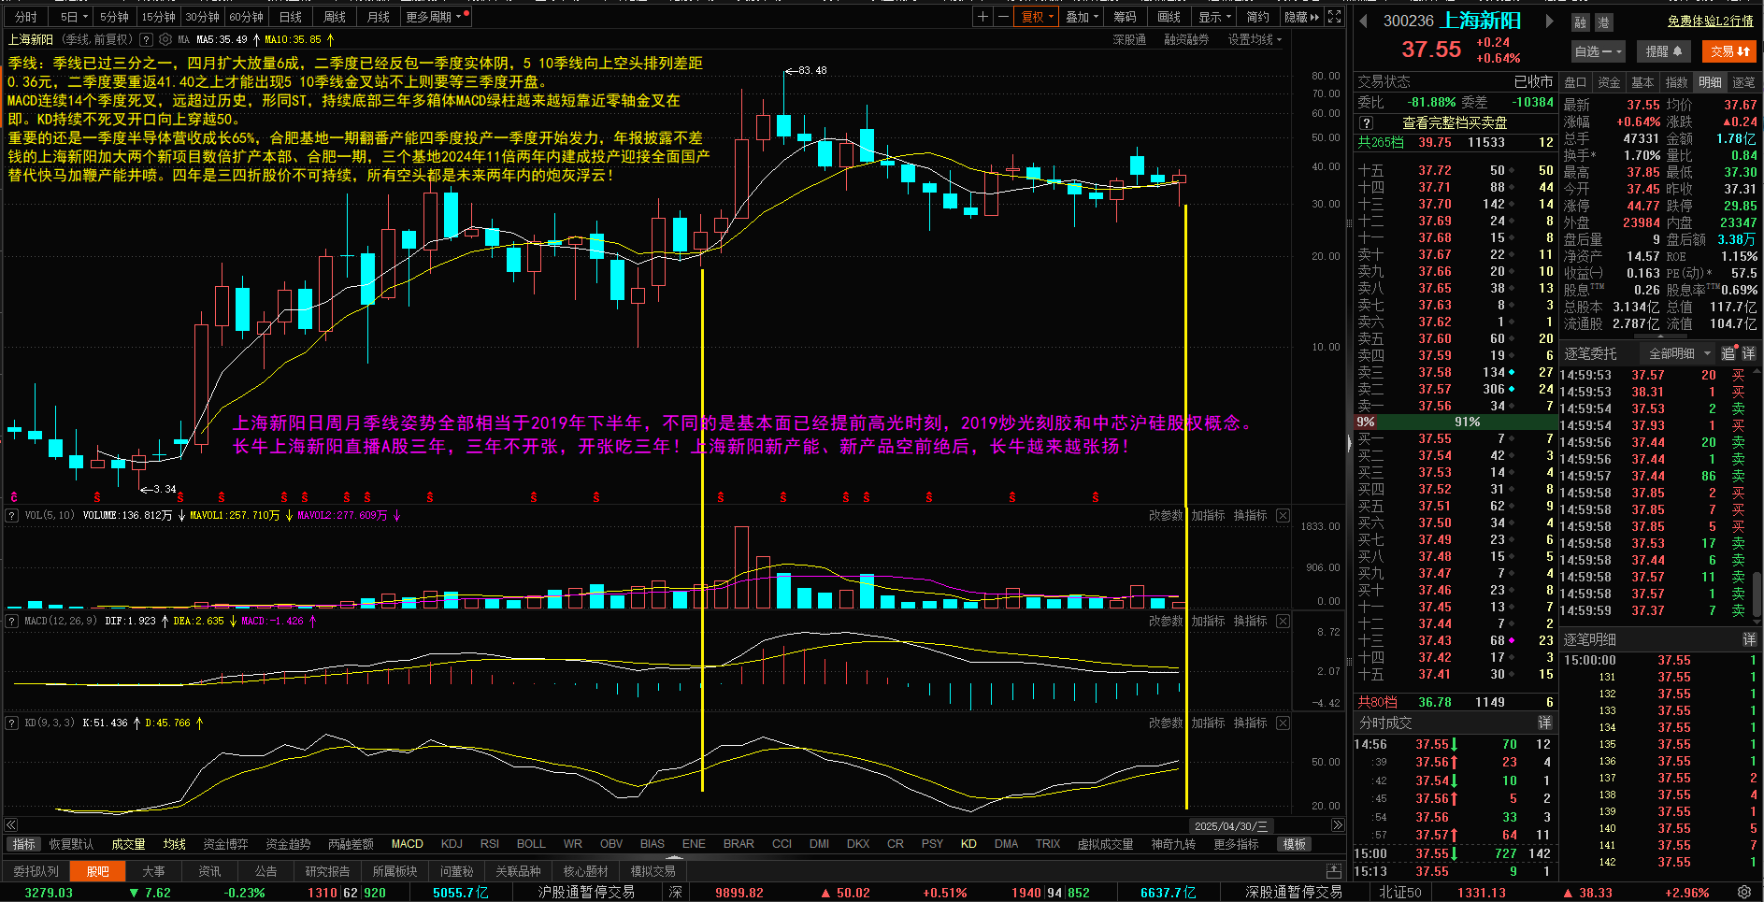This screenshot has width=1764, height=902.
Task: Open VOL indicator help question mark
Action: pos(11,516)
